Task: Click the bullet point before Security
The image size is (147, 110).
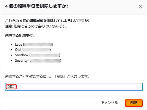Action: coord(11,61)
